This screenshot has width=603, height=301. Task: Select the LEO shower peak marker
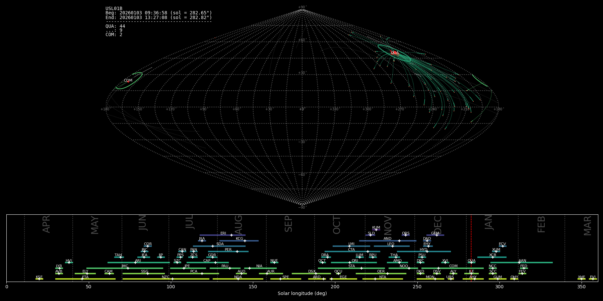pyautogui.click(x=393, y=246)
